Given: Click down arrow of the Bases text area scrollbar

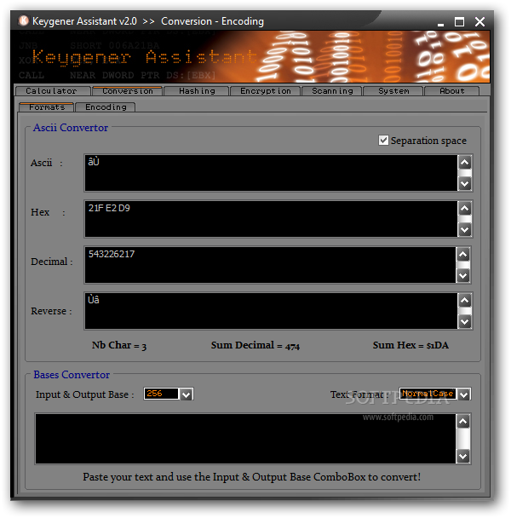Looking at the screenshot, I should [463, 457].
